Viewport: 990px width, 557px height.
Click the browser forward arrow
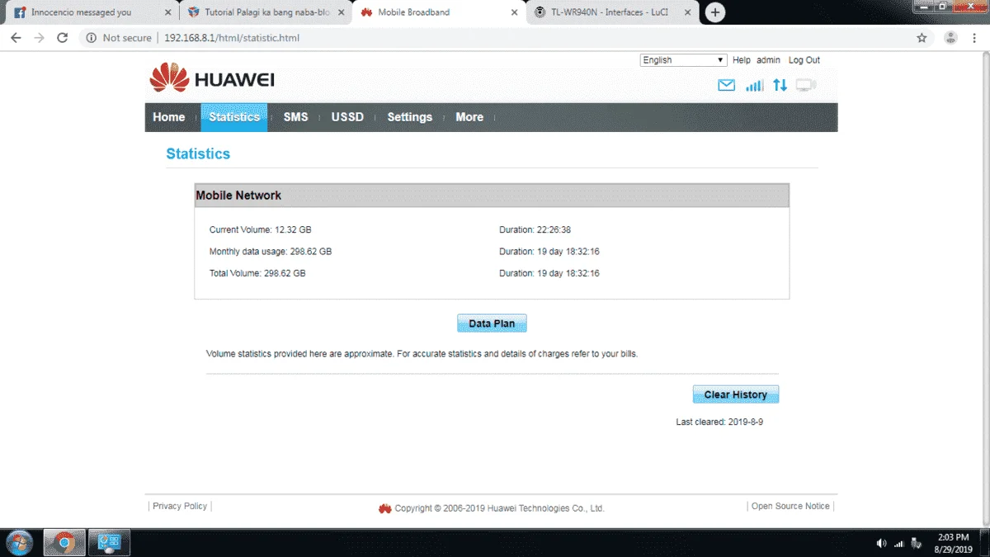(39, 38)
